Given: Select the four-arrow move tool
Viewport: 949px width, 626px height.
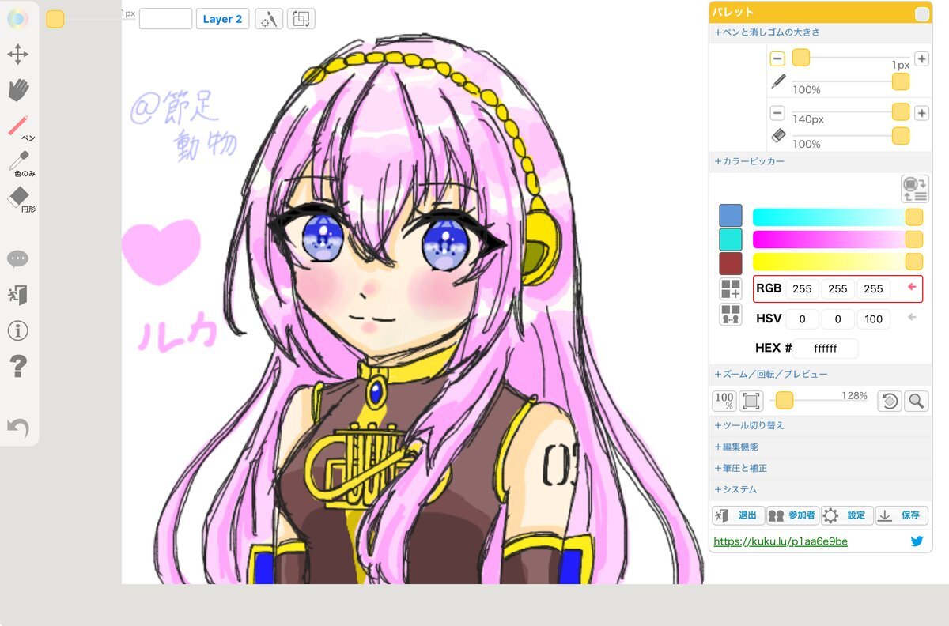Looking at the screenshot, I should [x=17, y=55].
